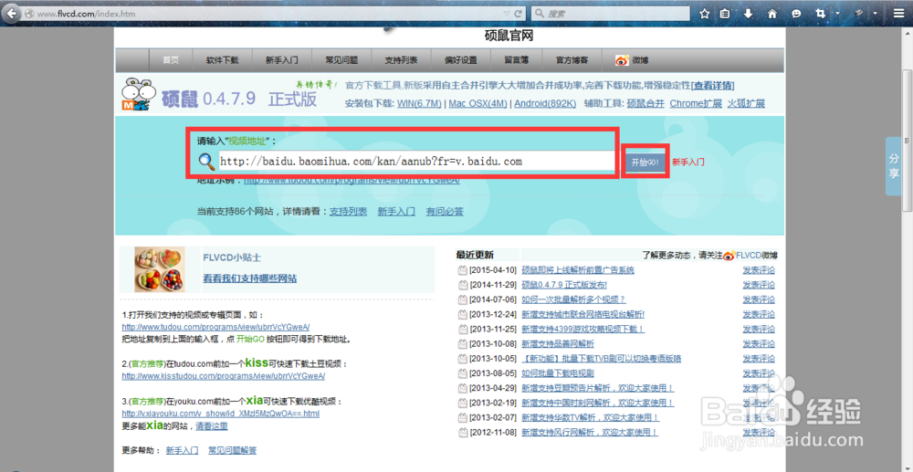Open the bookmarks list icon
This screenshot has width=913, height=472.
coord(725,14)
